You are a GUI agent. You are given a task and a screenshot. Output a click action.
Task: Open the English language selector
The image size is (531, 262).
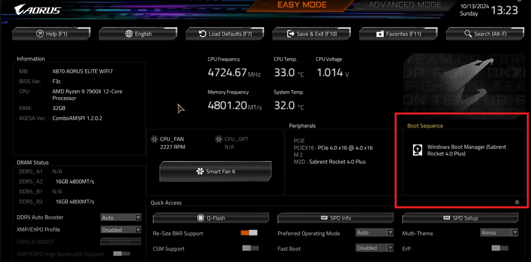pyautogui.click(x=138, y=34)
